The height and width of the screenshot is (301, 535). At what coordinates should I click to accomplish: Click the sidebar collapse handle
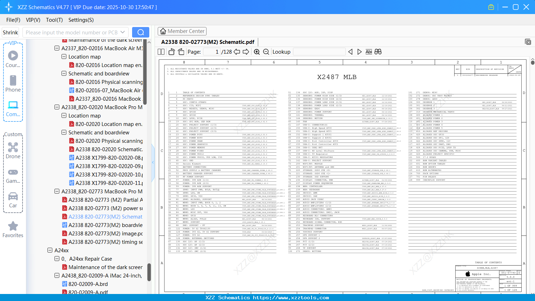(153, 162)
